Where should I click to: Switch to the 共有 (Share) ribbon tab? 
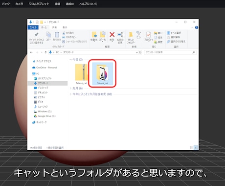click(54, 27)
